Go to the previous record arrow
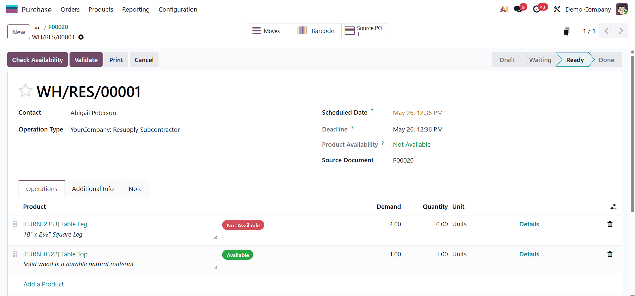Image resolution: width=635 pixels, height=296 pixels. tap(607, 31)
